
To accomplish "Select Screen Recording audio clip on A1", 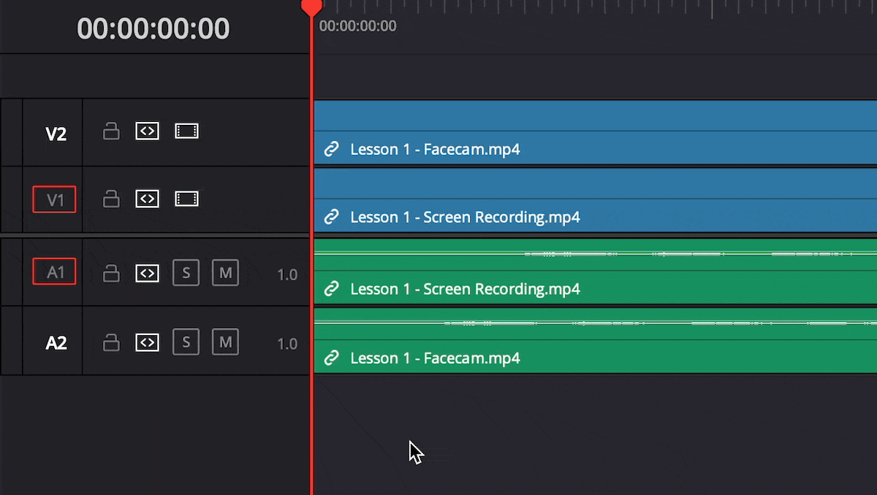I will (x=595, y=272).
